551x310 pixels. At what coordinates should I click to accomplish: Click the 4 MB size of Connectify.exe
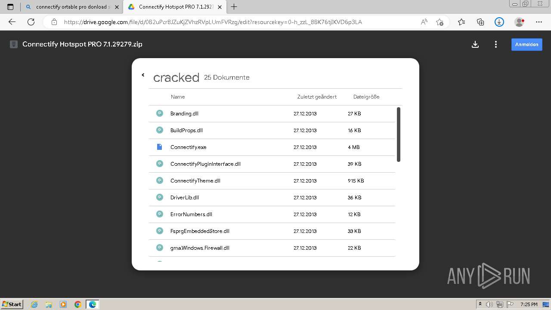pos(353,147)
